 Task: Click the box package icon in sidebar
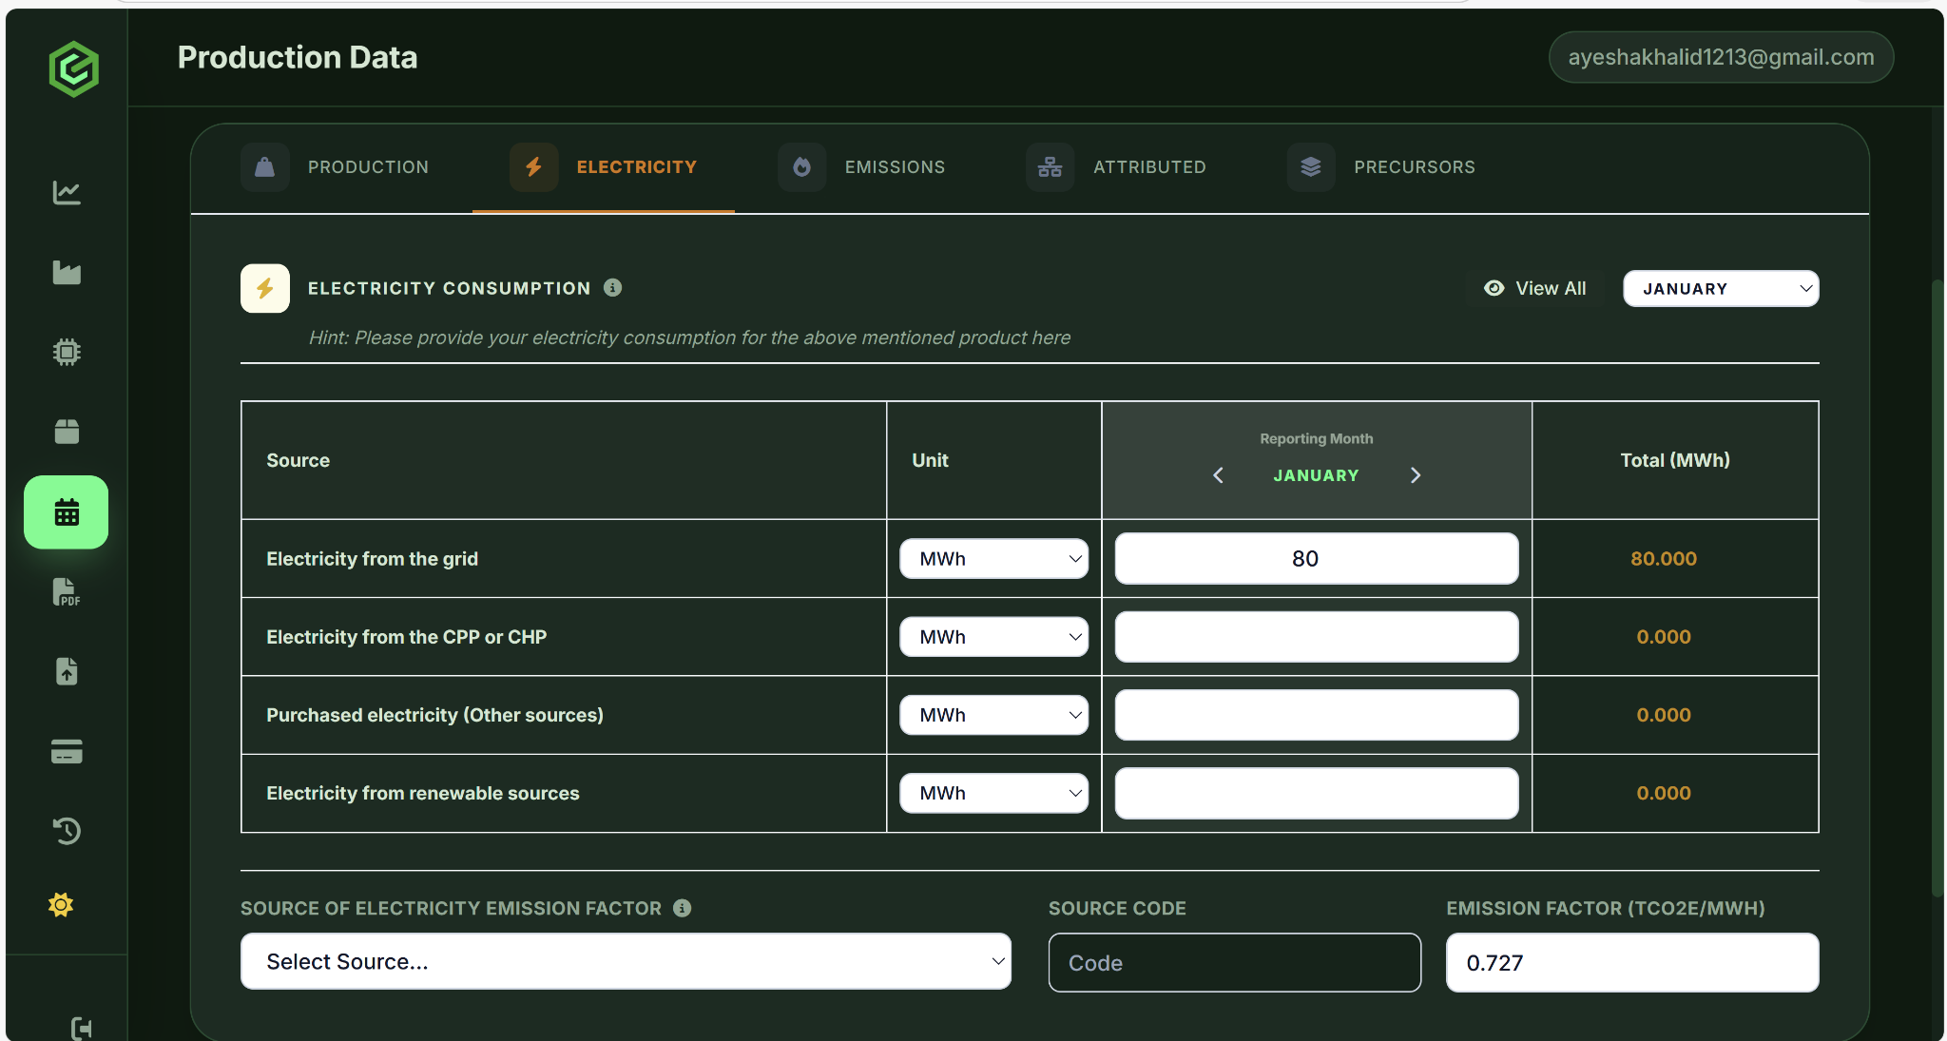pos(67,432)
